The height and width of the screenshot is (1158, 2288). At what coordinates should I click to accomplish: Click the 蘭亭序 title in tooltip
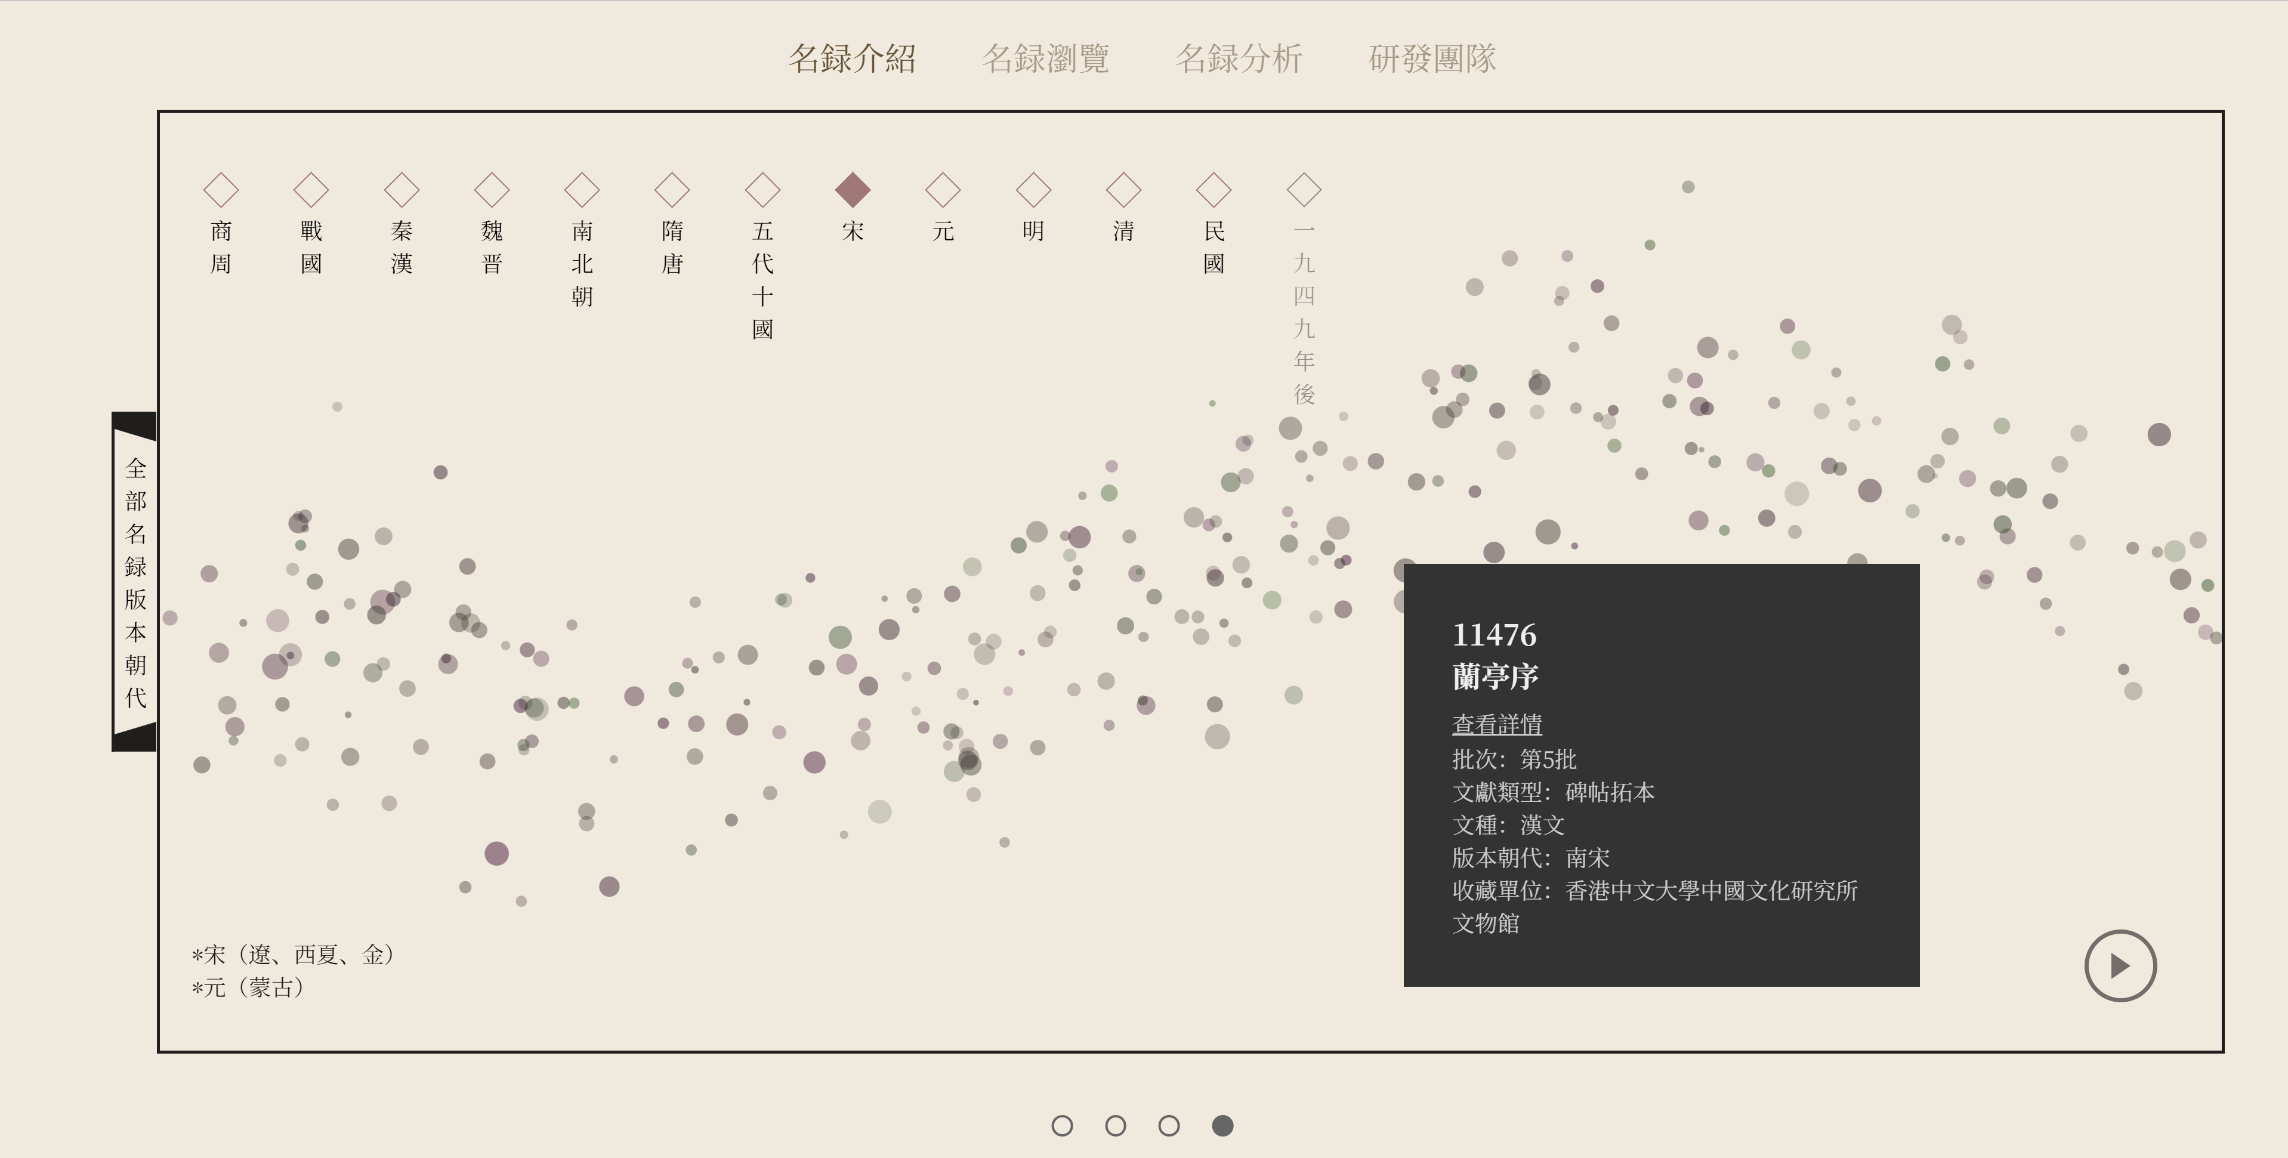[x=1496, y=677]
